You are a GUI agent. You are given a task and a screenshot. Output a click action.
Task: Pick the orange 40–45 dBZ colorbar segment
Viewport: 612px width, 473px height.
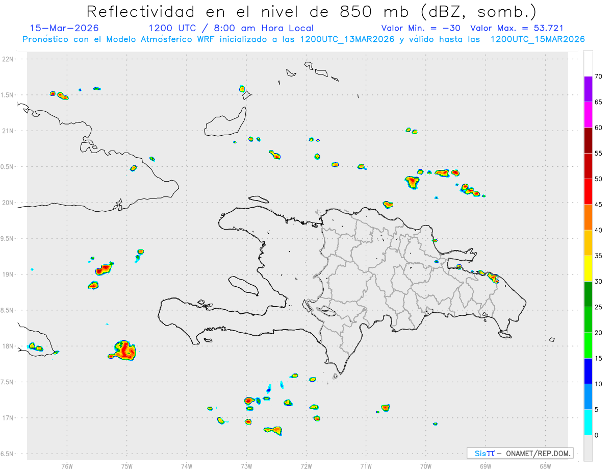coord(588,217)
